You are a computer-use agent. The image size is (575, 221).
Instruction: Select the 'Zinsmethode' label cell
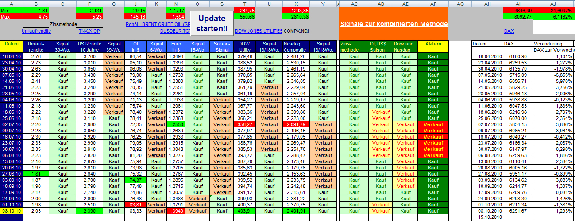click(x=63, y=25)
